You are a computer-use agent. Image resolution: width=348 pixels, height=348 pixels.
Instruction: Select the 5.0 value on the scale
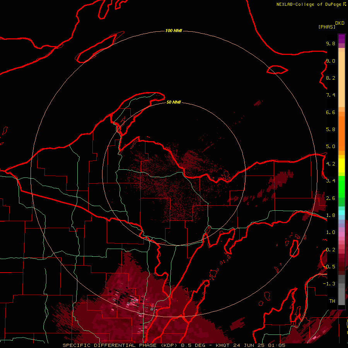(331, 147)
